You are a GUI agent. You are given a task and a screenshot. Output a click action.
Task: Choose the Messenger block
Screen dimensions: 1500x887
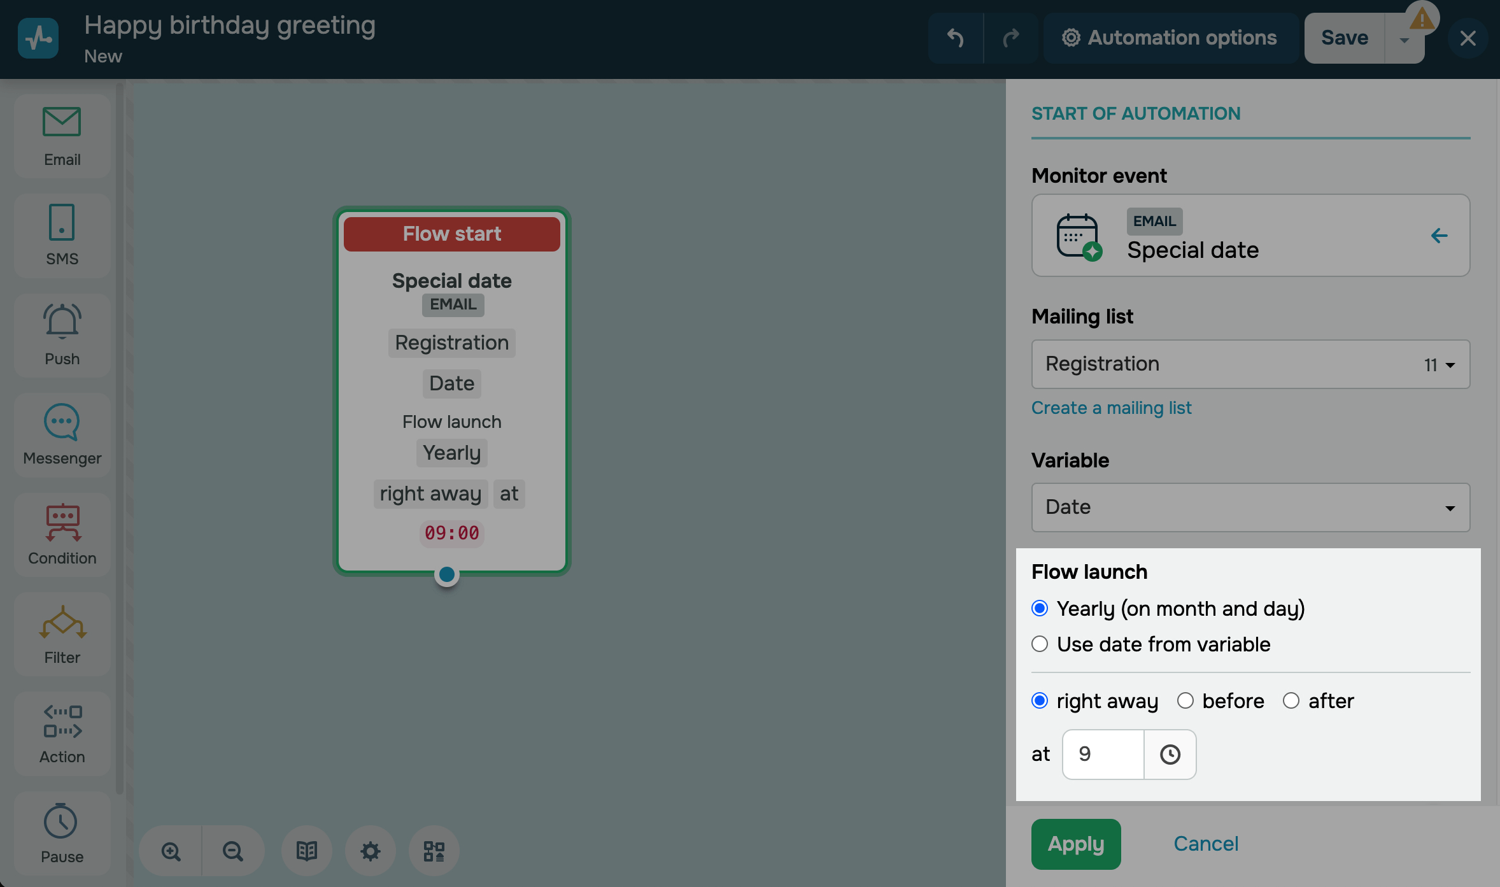62,434
